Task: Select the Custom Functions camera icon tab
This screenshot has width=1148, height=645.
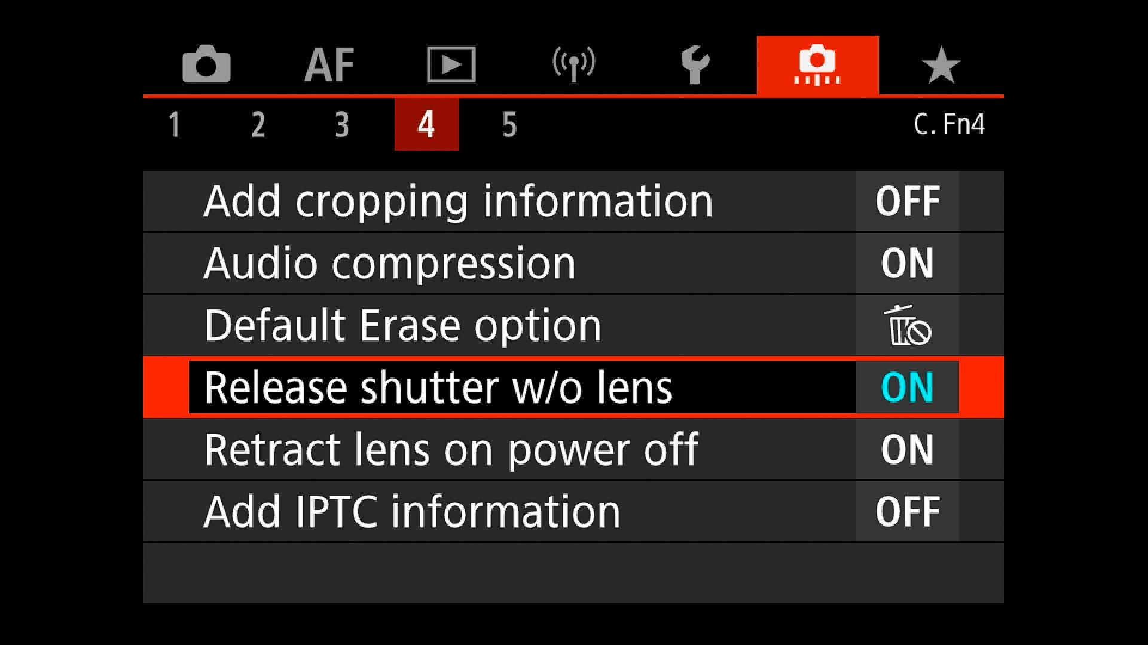Action: (x=818, y=64)
